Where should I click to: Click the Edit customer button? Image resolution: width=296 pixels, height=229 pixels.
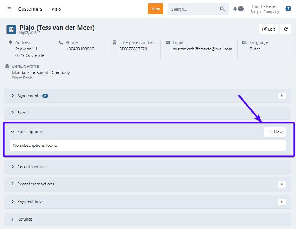pyautogui.click(x=269, y=29)
